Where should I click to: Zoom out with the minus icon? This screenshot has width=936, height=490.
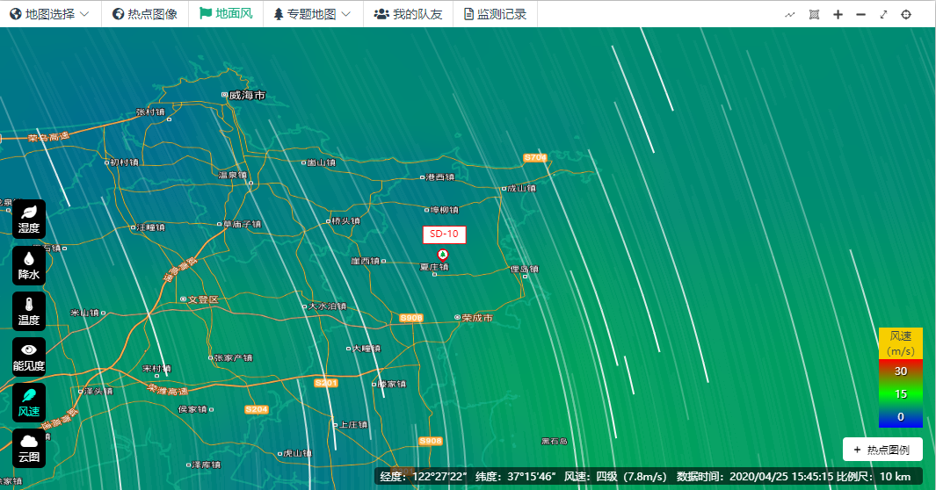[x=860, y=14]
